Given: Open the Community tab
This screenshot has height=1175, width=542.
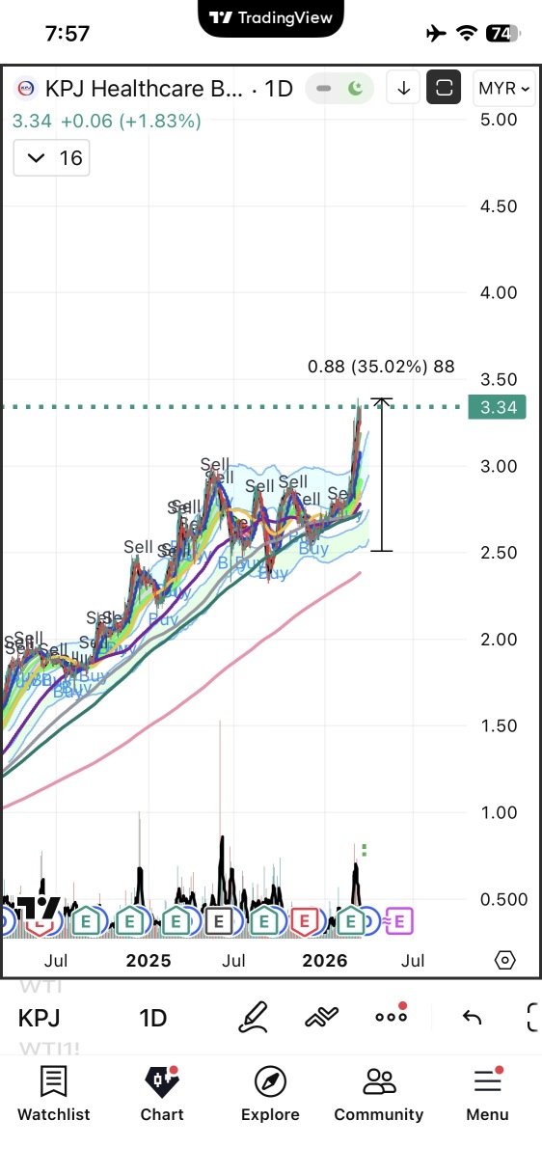Looking at the screenshot, I should click(x=379, y=1094).
